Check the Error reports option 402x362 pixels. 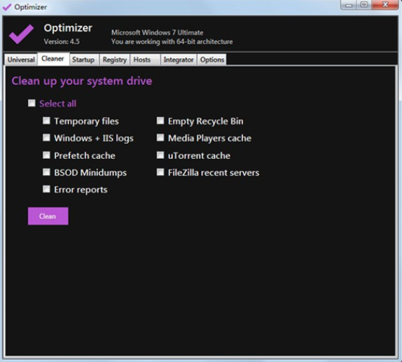pos(46,189)
